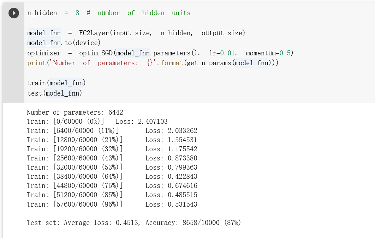Click the print statement's 'Number of parameters' string
This screenshot has width=375, height=238.
click(101, 63)
